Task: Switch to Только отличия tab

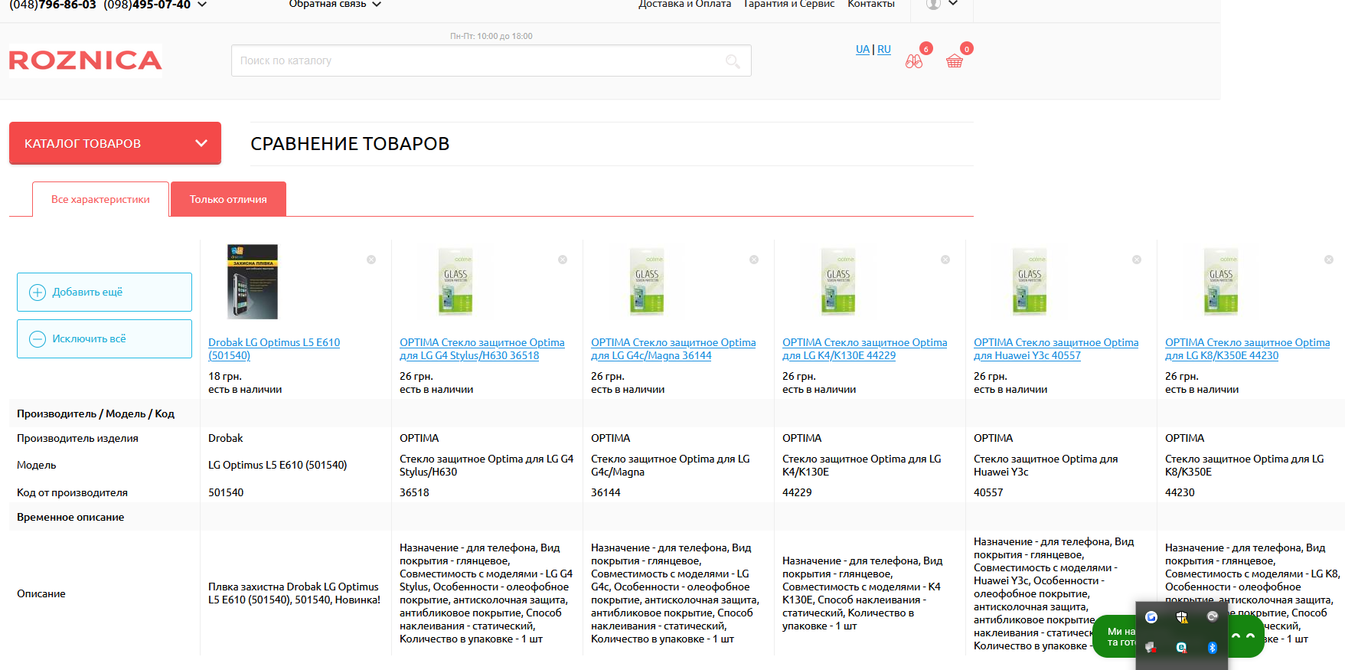Action: click(228, 199)
